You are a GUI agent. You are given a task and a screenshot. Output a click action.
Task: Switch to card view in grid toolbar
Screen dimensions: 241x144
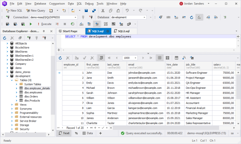coord(167,58)
